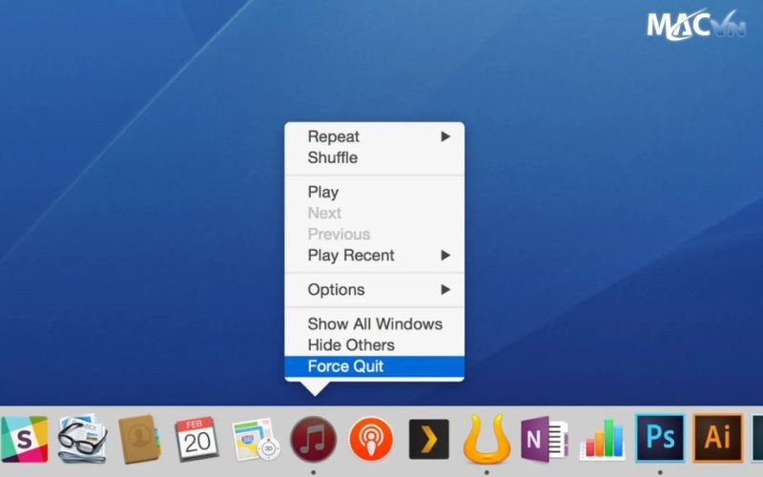This screenshot has height=477, width=763.
Task: Open the Maps icon in the Dock
Action: [x=256, y=439]
